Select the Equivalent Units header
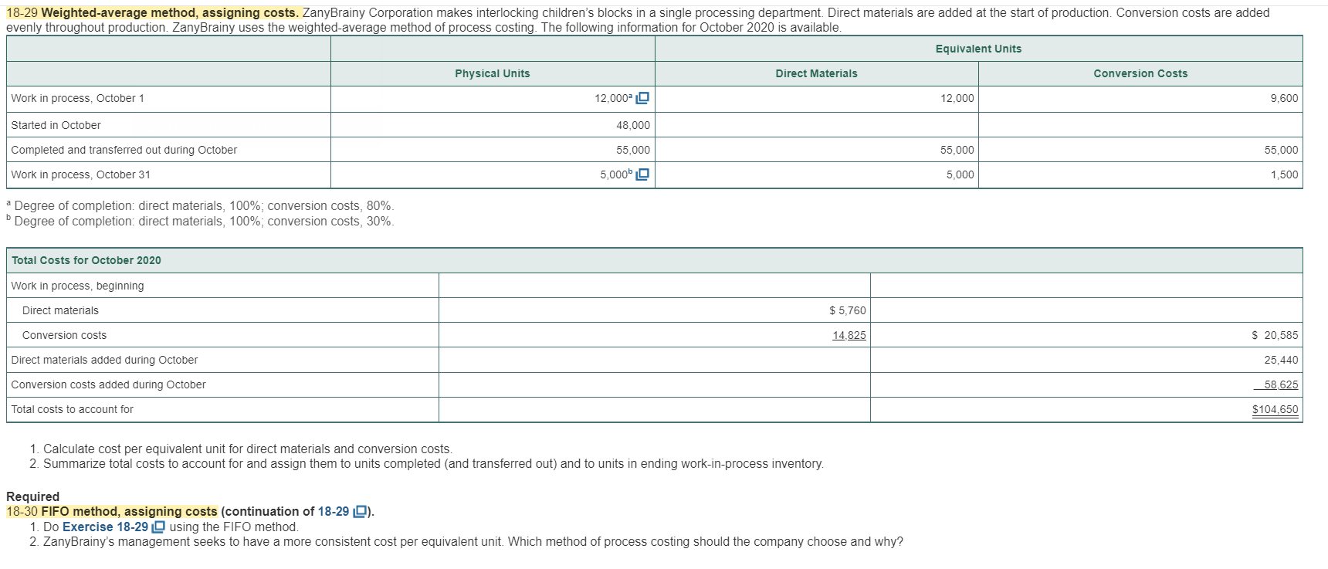 click(978, 49)
